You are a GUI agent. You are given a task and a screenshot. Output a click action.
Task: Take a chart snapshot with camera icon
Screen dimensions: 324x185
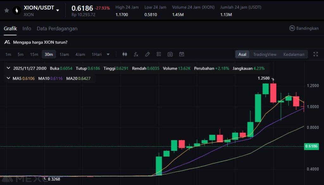pyautogui.click(x=170, y=54)
